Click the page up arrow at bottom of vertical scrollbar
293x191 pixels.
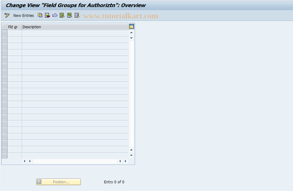[x=131, y=150]
